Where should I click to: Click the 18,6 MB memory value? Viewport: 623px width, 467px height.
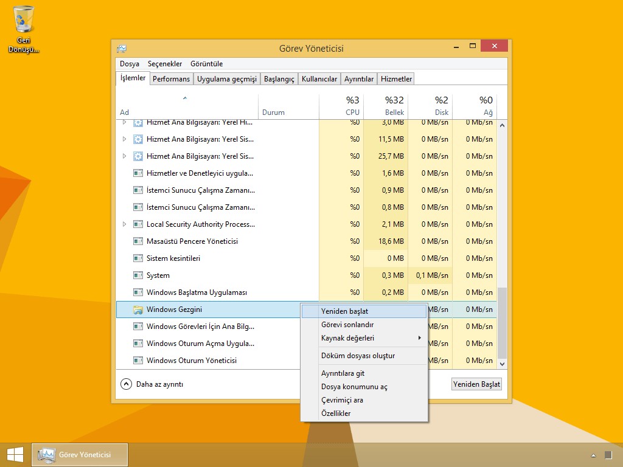391,241
